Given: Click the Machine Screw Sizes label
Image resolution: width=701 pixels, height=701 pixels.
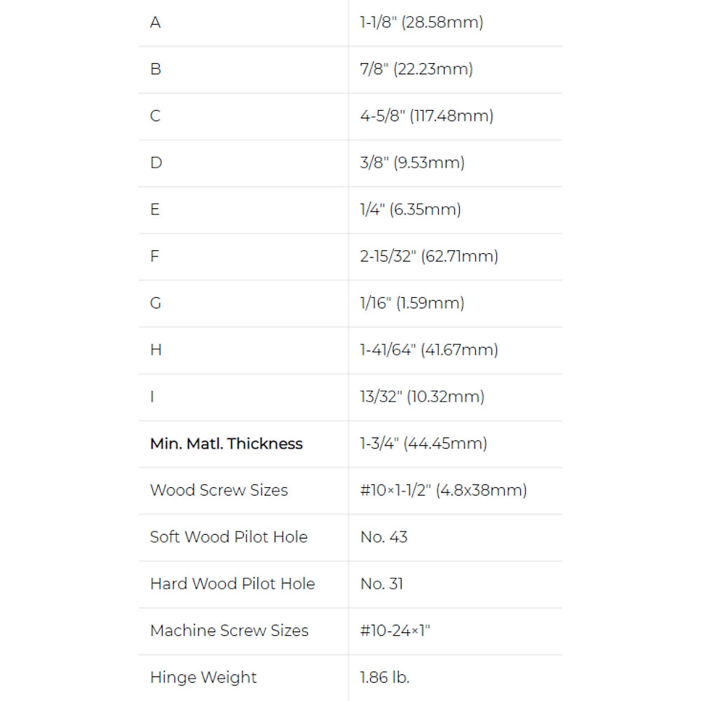Looking at the screenshot, I should (229, 631).
